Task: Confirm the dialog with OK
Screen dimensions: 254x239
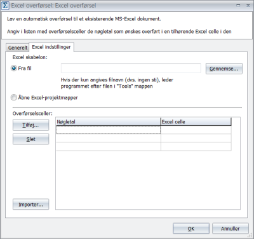Action: 191,229
